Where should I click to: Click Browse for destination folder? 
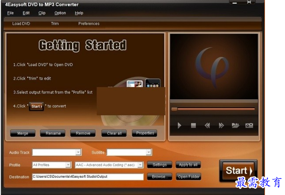(160, 177)
